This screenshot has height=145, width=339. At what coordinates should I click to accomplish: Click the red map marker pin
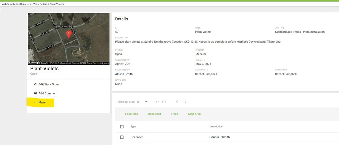(x=68, y=35)
